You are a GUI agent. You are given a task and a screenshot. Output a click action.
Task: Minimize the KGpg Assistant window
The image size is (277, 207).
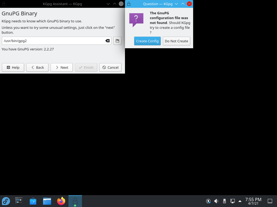[108, 4]
